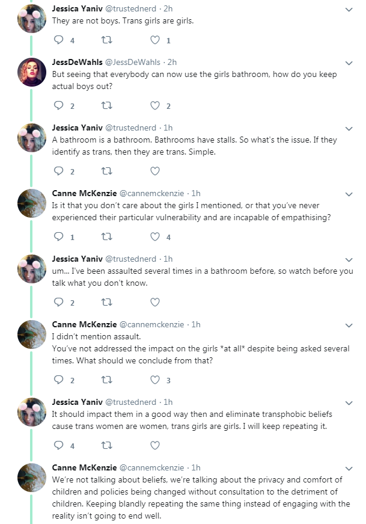Open the JessDeWahls profile picture
366x524 pixels.
[32, 72]
